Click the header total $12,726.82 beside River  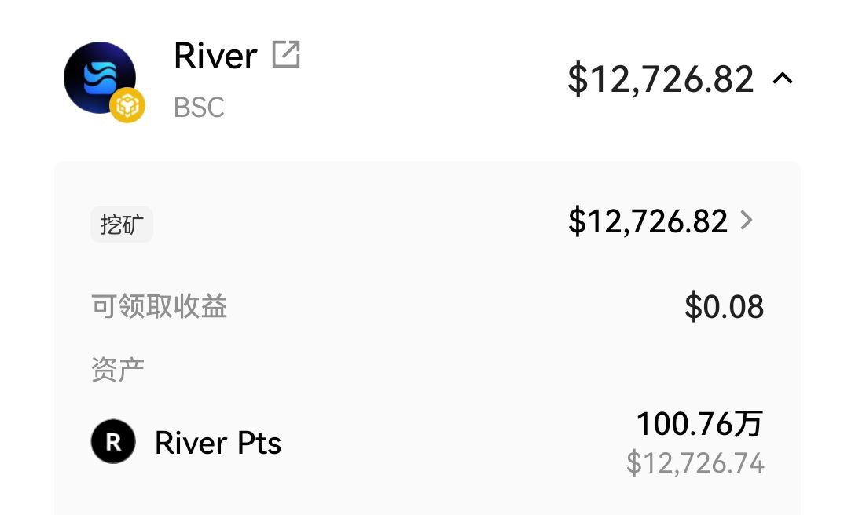click(660, 79)
